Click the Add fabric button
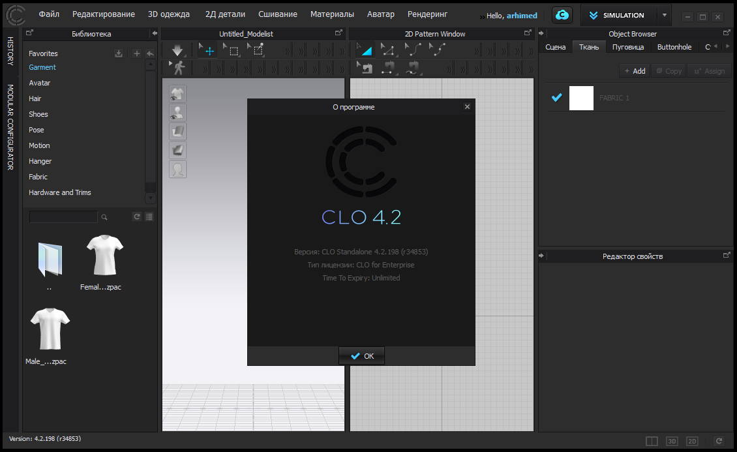737x452 pixels. click(x=635, y=71)
